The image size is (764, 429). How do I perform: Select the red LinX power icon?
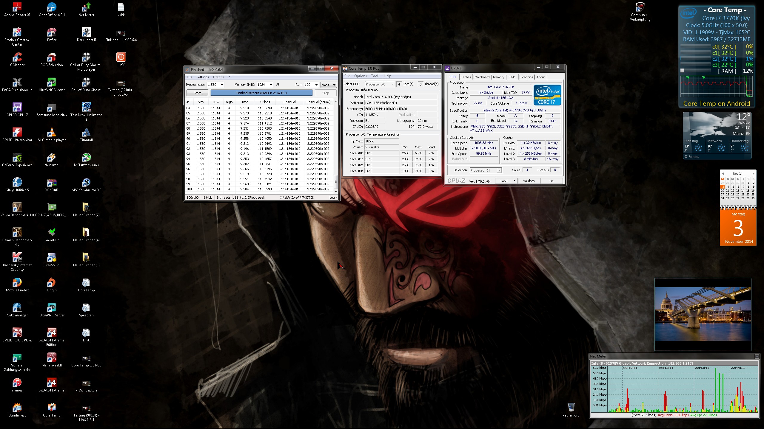tap(121, 59)
